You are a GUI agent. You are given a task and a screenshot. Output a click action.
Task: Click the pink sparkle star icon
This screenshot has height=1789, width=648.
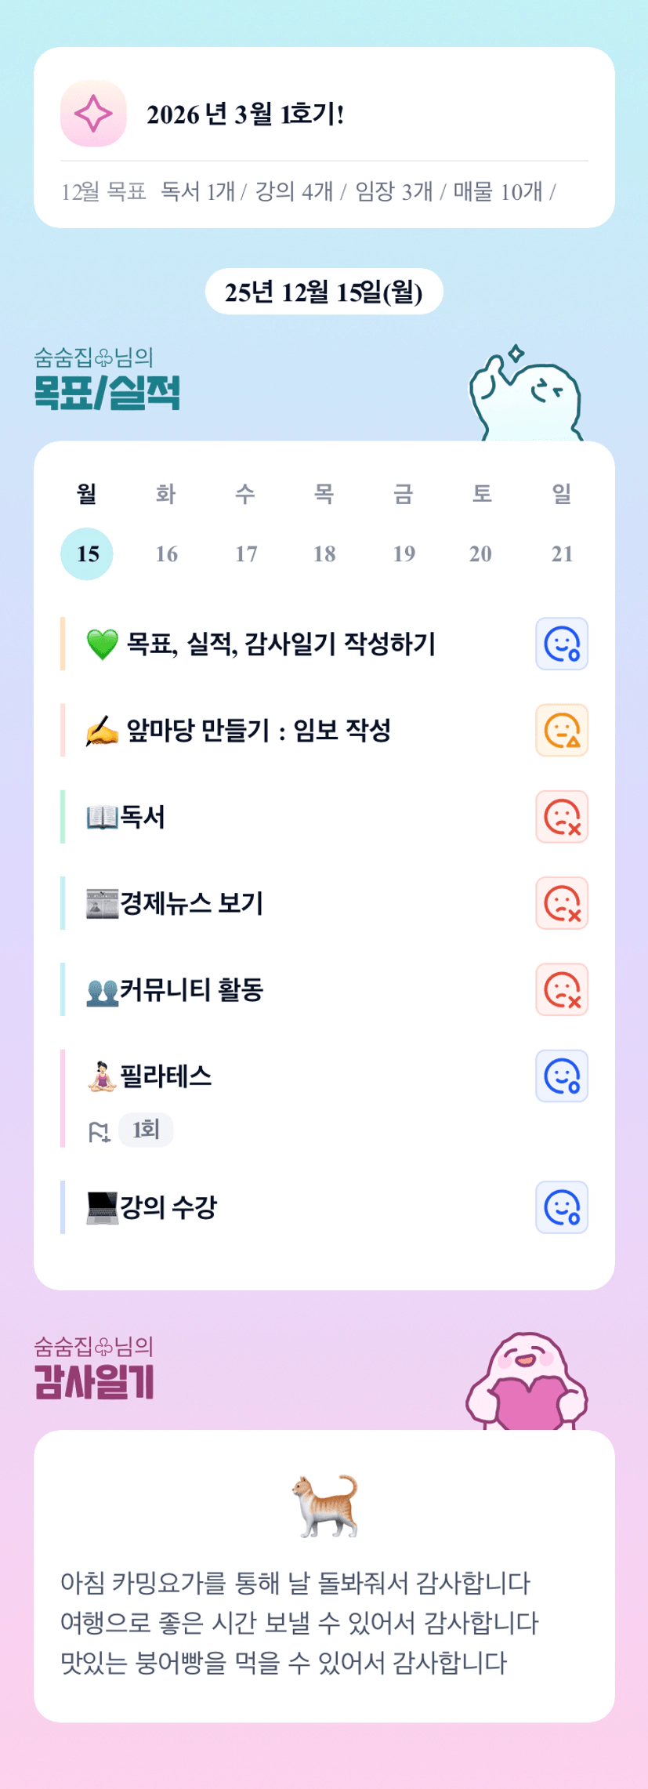[93, 114]
